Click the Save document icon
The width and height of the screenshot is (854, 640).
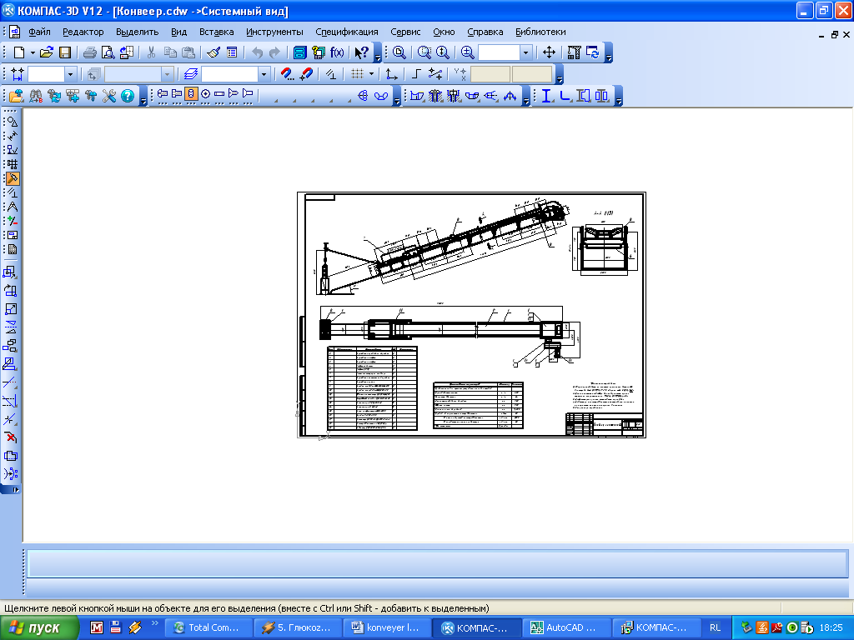(64, 52)
